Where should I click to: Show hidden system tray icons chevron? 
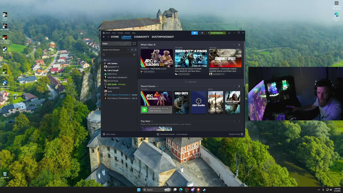click(x=319, y=190)
